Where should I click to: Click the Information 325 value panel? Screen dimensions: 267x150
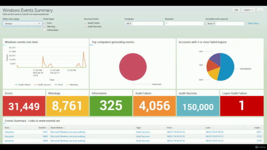point(111,106)
